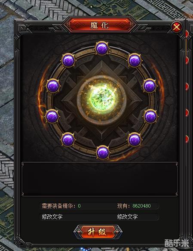Viewport: 193px width, 251px height.
Task: Select the topmost red side tab on right edge
Action: [187, 34]
